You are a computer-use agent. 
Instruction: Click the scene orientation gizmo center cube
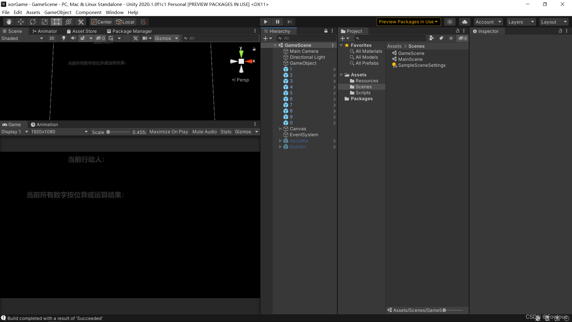241,61
